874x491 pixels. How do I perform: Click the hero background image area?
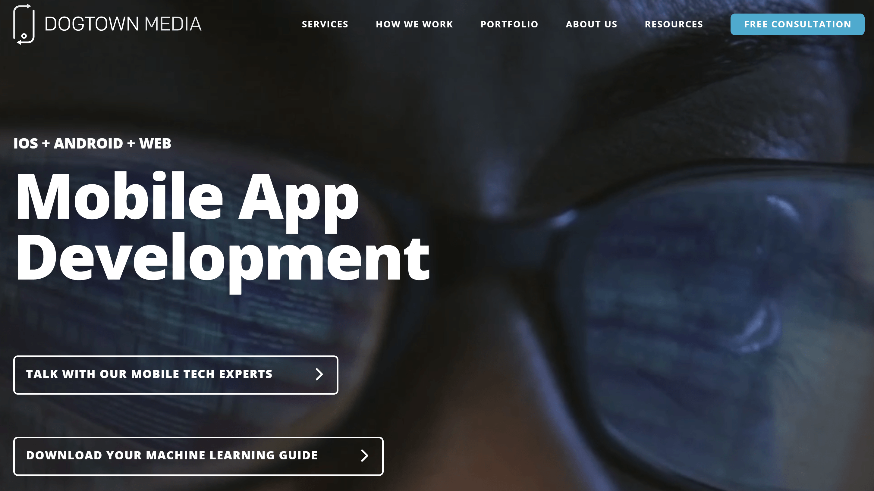click(x=437, y=245)
